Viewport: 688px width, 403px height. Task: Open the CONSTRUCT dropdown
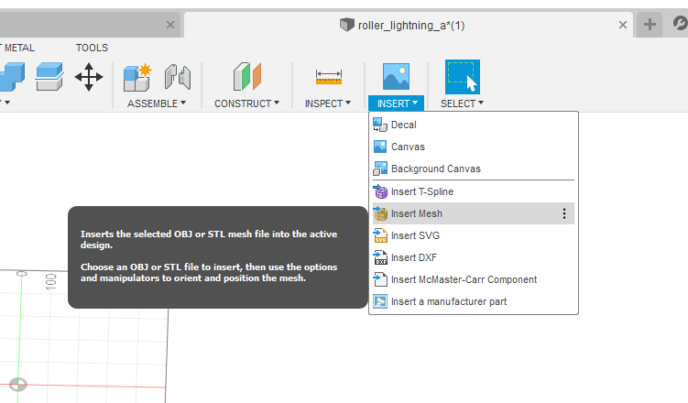[246, 103]
